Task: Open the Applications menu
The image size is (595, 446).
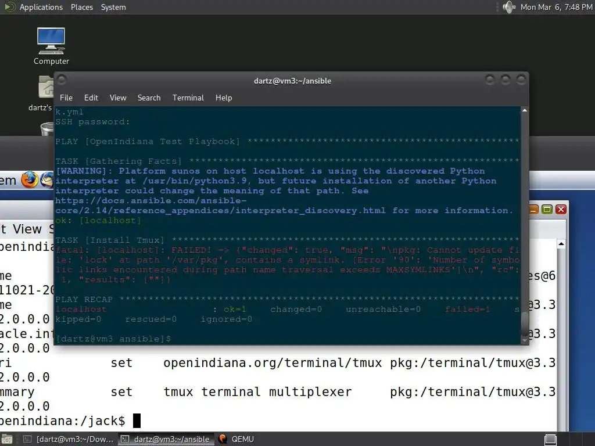Action: [x=41, y=7]
